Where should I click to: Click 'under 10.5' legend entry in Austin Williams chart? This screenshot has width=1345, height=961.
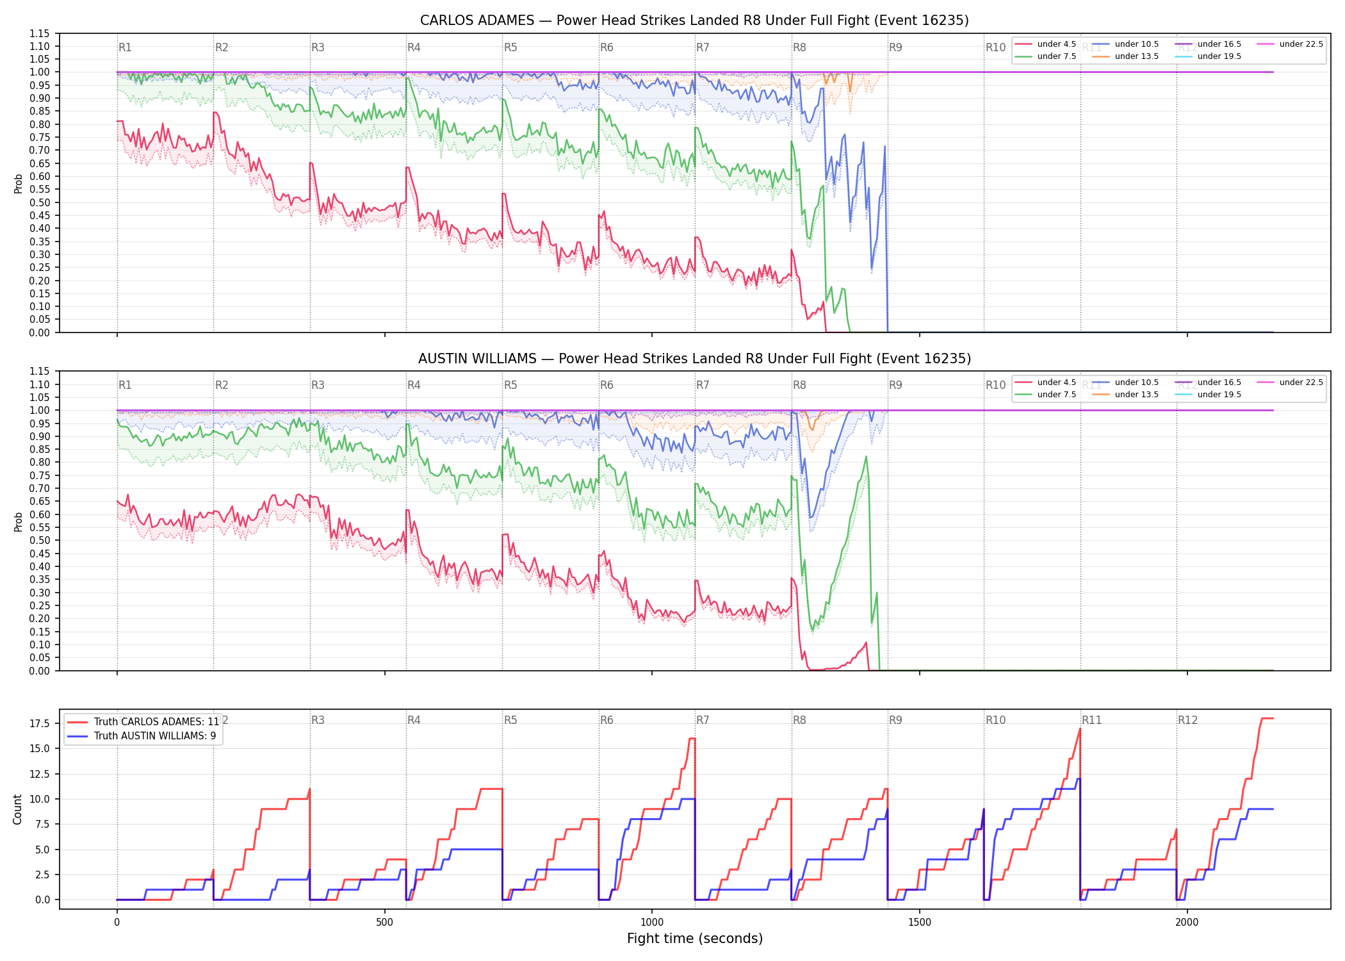click(1125, 382)
